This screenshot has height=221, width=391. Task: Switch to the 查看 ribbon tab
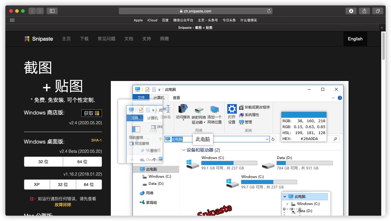coord(176,98)
